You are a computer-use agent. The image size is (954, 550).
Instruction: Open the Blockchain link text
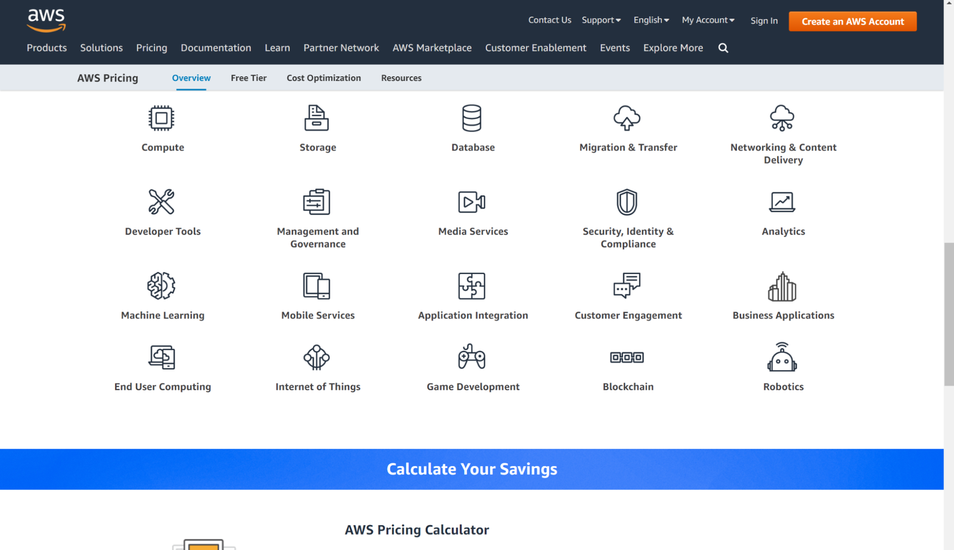628,387
